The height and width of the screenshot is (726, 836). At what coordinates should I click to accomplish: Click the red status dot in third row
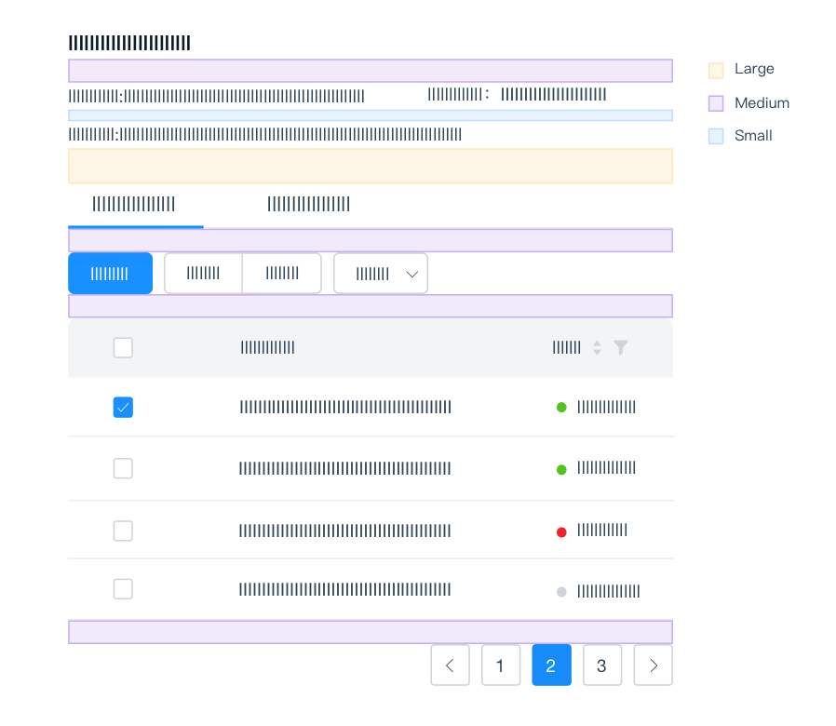[x=561, y=531]
